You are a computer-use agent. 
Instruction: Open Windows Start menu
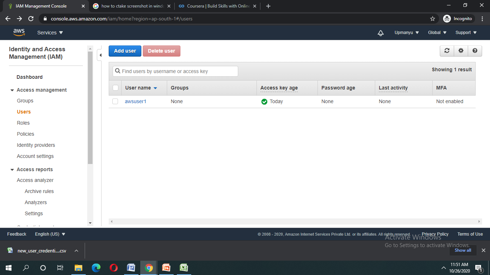(9, 268)
